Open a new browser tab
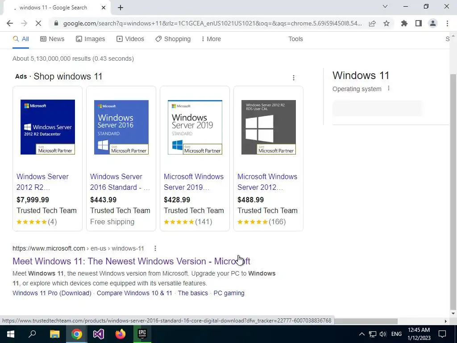This screenshot has width=457, height=343. click(x=120, y=8)
